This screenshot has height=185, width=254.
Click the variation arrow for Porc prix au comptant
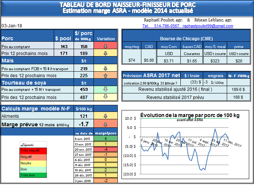105,47
